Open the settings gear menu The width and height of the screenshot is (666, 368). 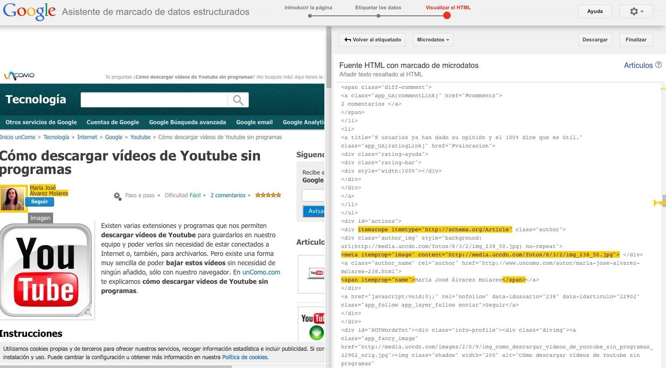tap(637, 12)
